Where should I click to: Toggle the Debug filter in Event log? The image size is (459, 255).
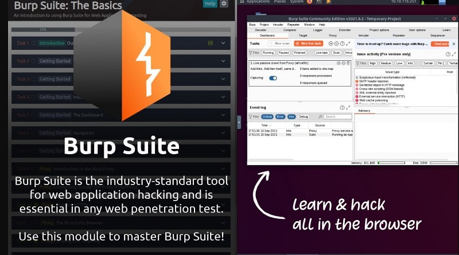click(304, 117)
